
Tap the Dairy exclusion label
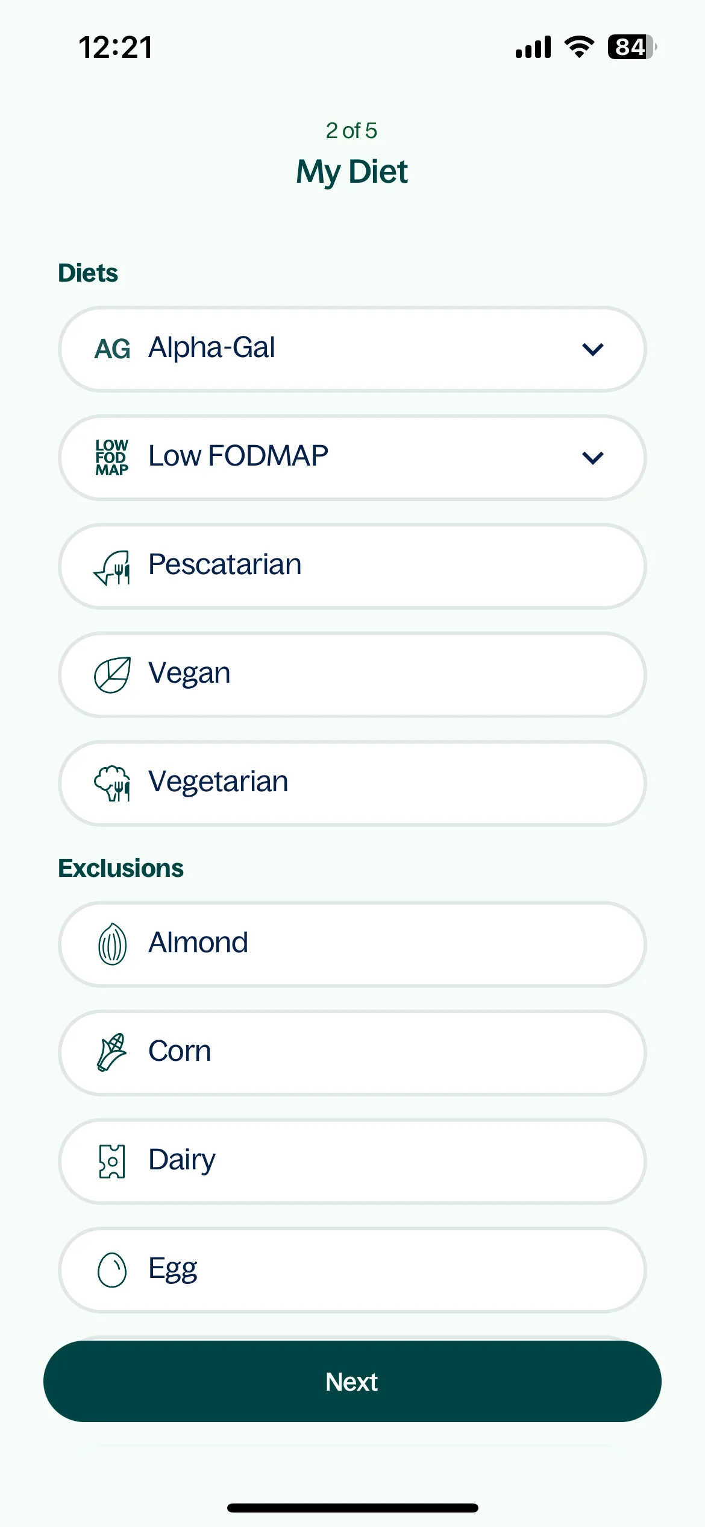point(182,1160)
